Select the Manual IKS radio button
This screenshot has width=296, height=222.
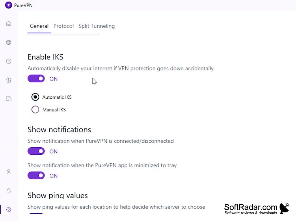pos(35,109)
